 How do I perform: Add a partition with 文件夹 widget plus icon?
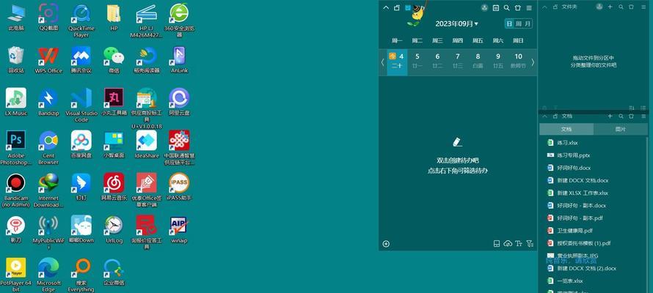pyautogui.click(x=610, y=7)
